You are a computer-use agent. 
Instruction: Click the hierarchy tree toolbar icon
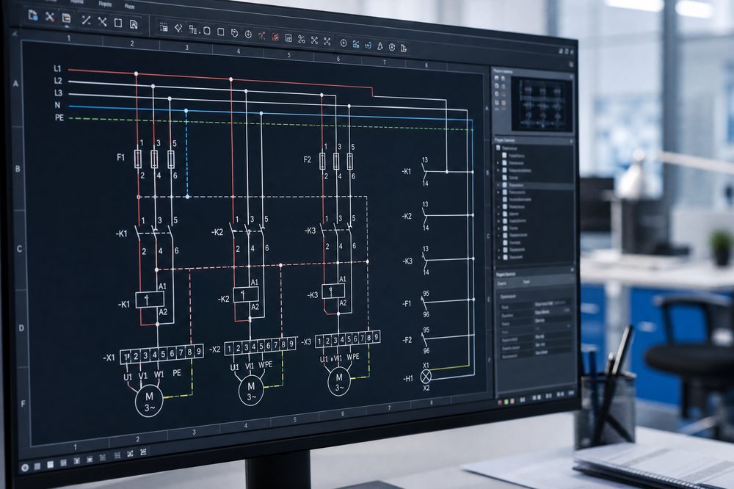(193, 29)
